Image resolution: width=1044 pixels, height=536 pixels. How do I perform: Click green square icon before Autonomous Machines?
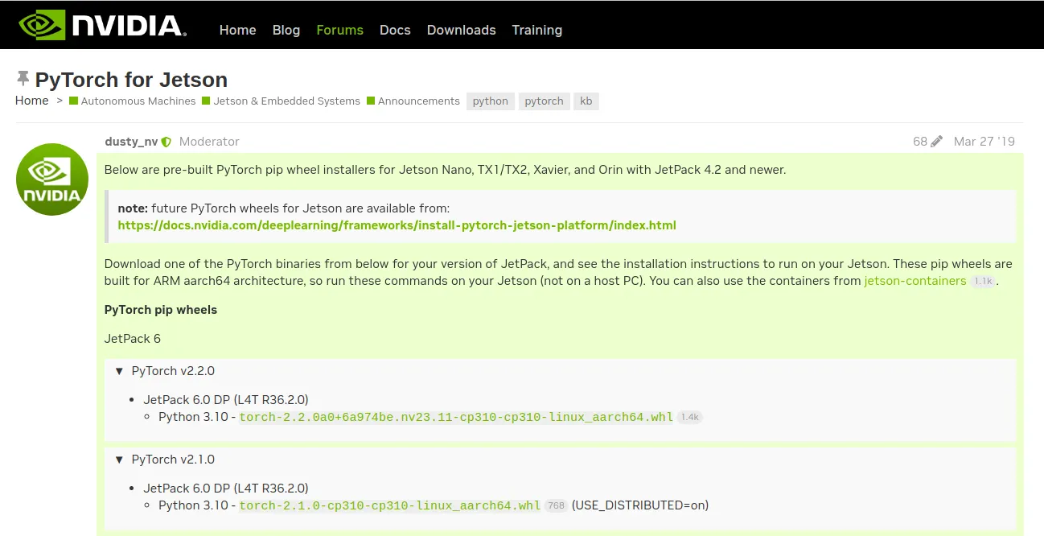tap(73, 101)
